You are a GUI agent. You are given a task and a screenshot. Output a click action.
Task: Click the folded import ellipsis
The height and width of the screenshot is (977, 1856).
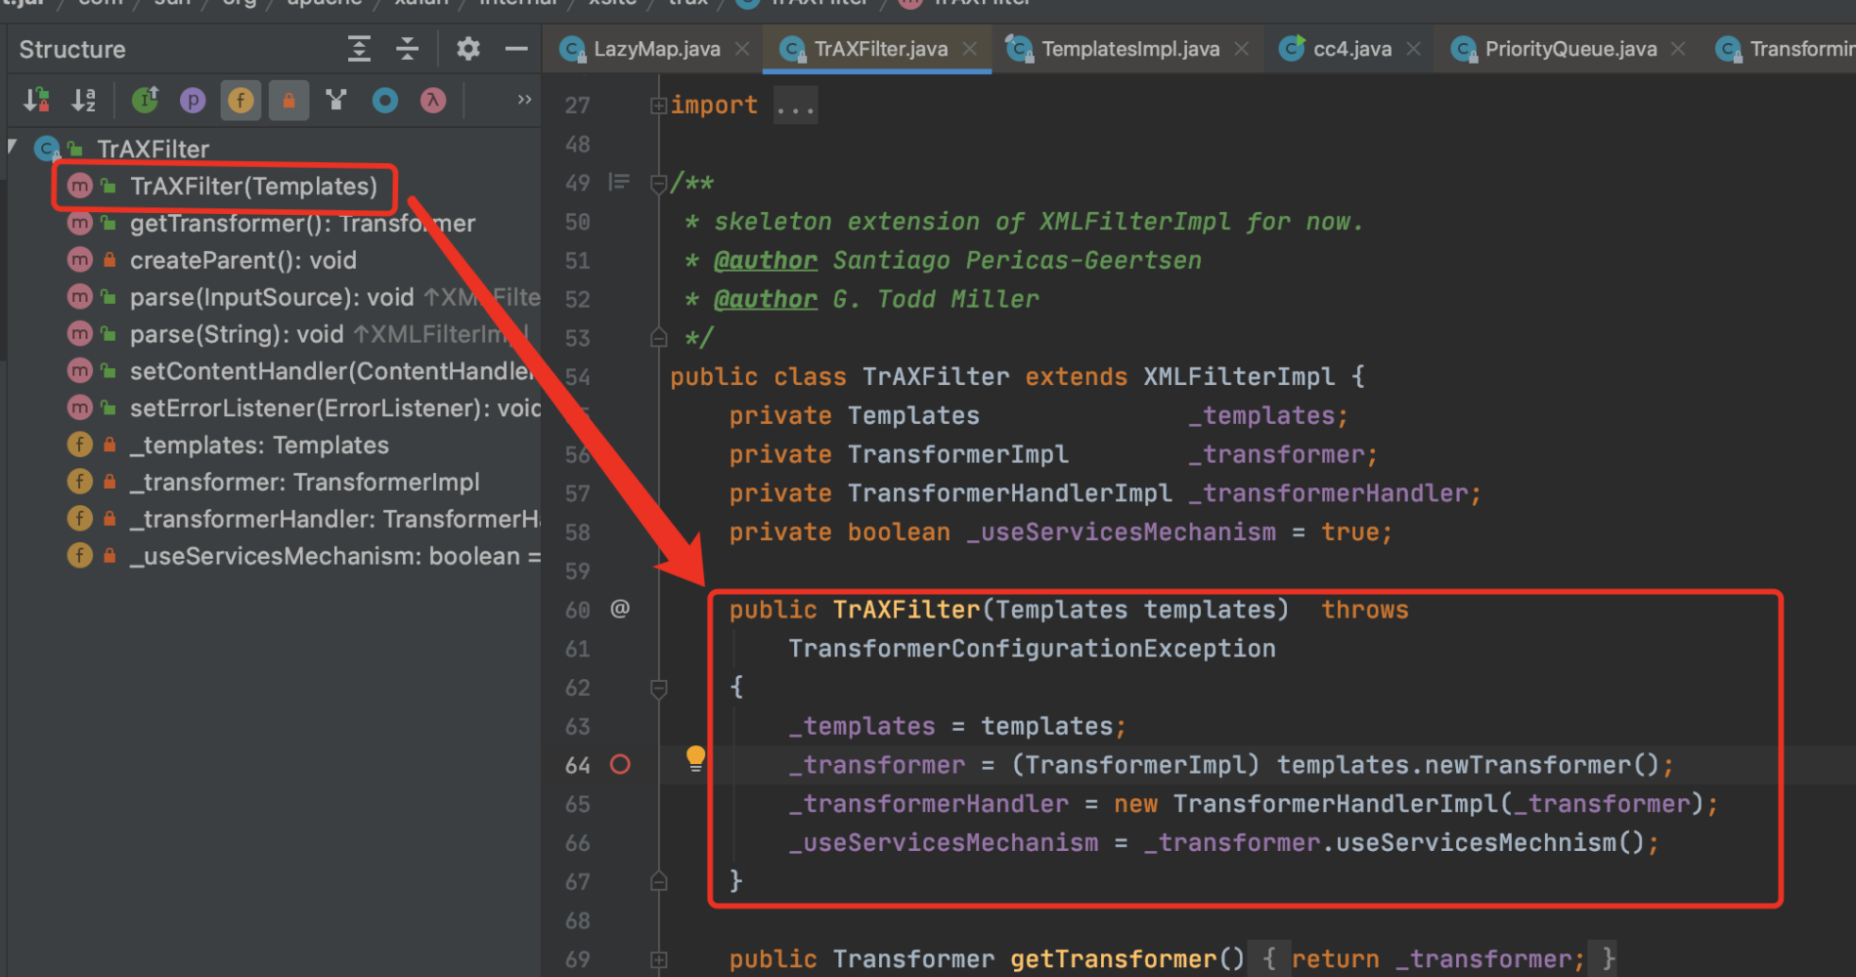click(x=795, y=106)
